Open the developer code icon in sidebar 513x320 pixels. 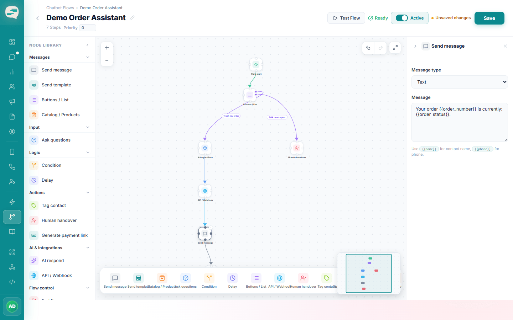[12, 282]
